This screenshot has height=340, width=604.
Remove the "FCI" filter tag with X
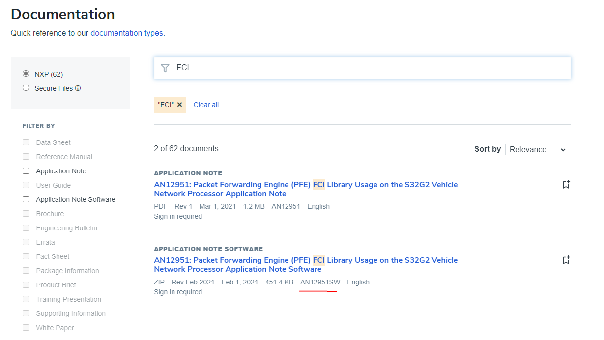[179, 105]
